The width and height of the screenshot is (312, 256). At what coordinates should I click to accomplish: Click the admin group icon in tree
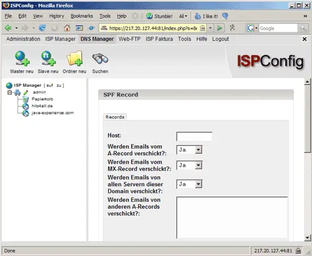point(18,93)
